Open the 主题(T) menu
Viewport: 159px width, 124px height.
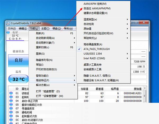(45, 29)
